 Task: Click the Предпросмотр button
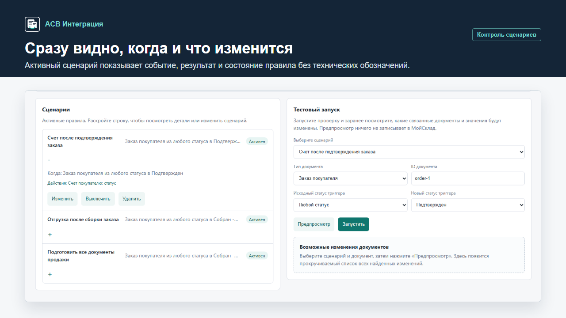[x=314, y=224]
